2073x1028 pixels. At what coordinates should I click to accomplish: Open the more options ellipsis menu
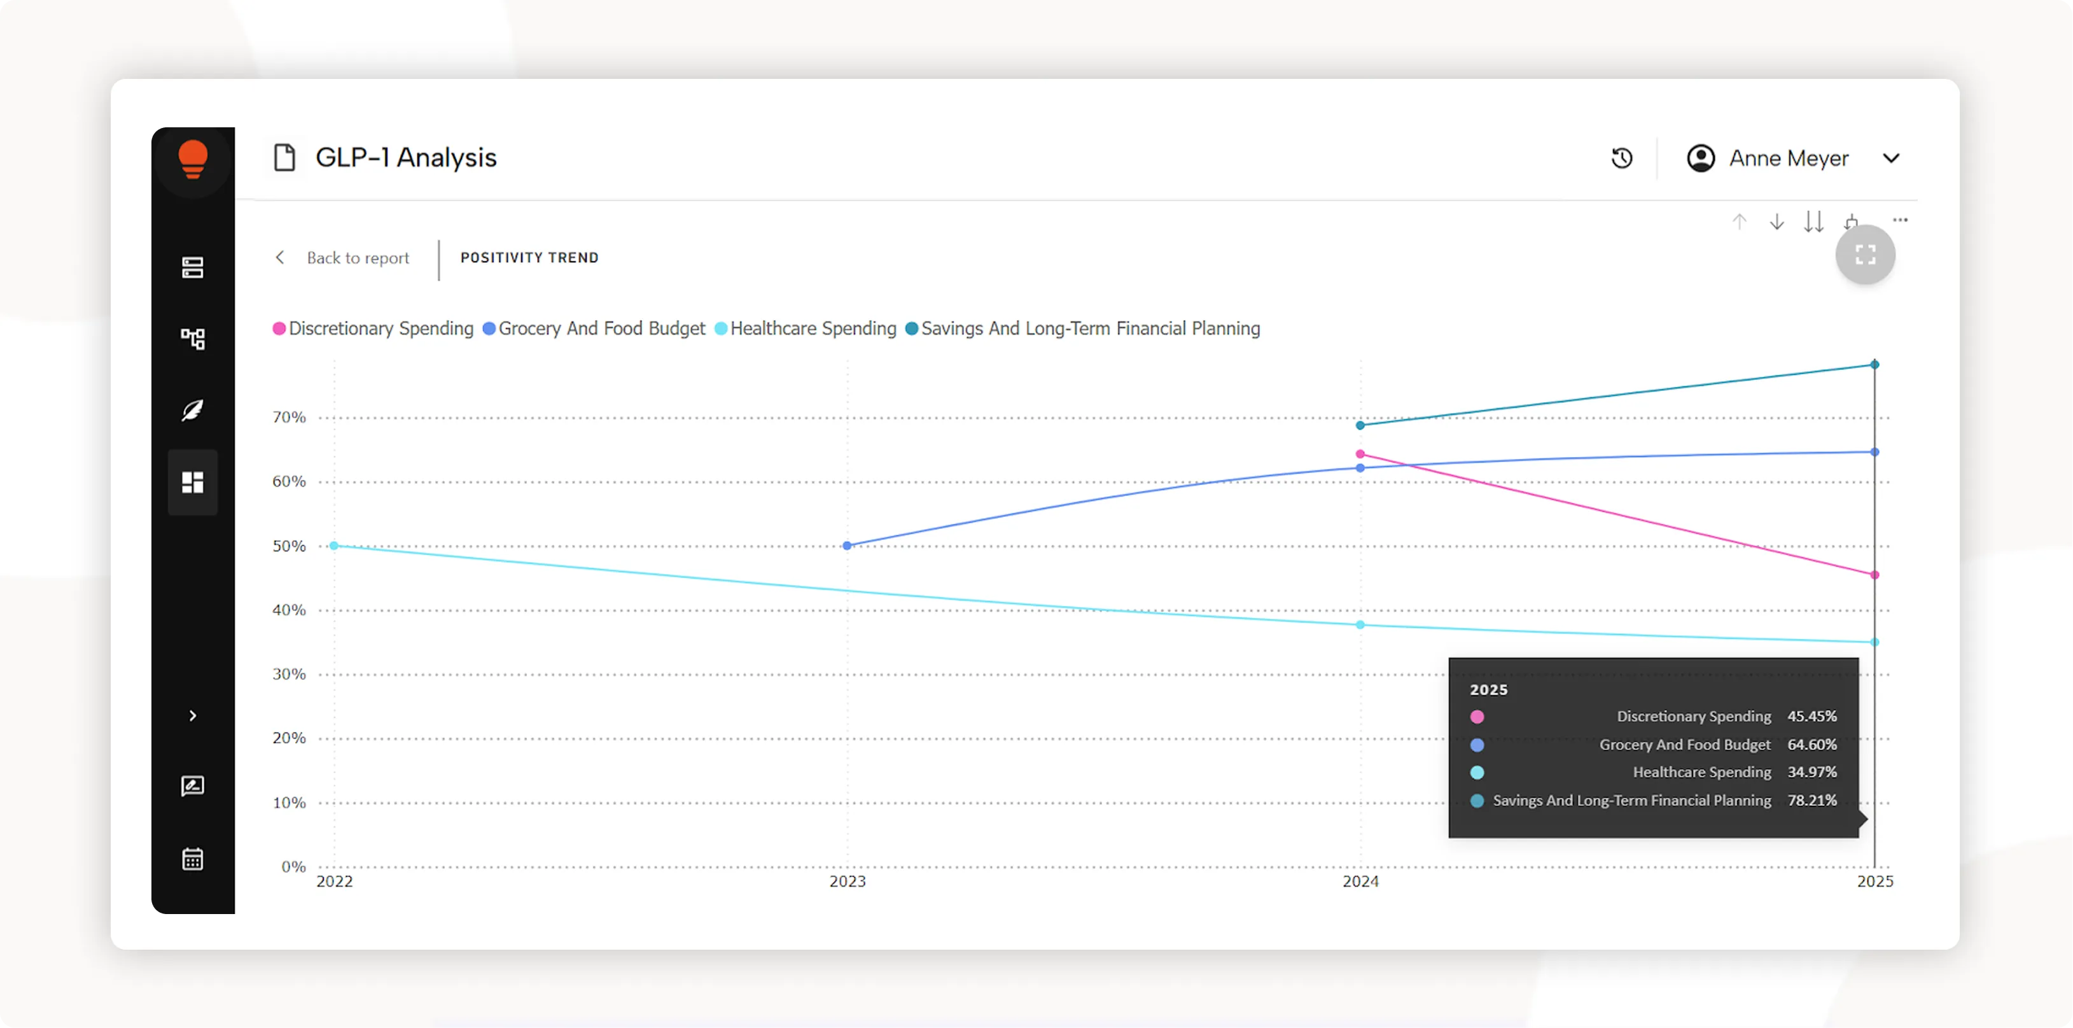[x=1901, y=220]
